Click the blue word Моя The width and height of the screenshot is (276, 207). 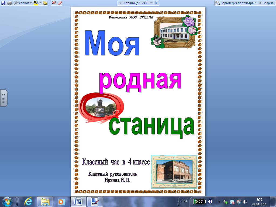pos(112,43)
